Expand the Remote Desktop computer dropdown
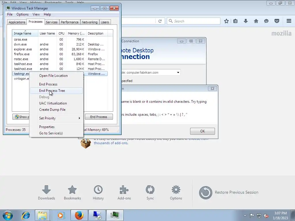The width and height of the screenshot is (295, 221). coord(178,73)
